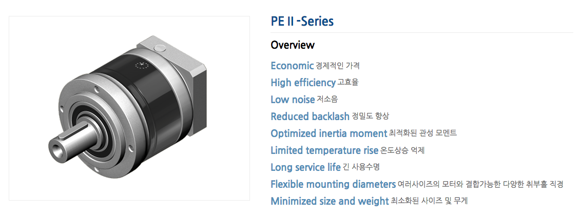This screenshot has width=579, height=215.
Task: Click the Minimized size and weight label
Action: pos(330,201)
